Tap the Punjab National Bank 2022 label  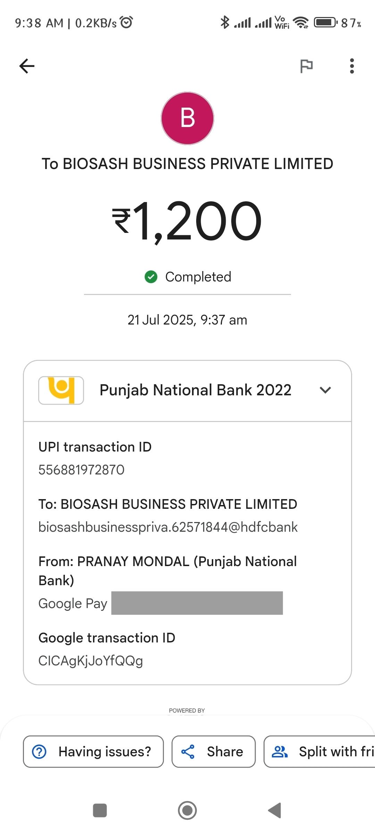coord(195,390)
